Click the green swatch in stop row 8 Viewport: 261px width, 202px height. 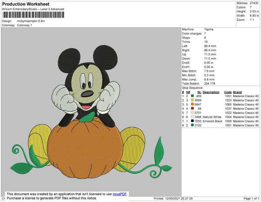(192, 125)
